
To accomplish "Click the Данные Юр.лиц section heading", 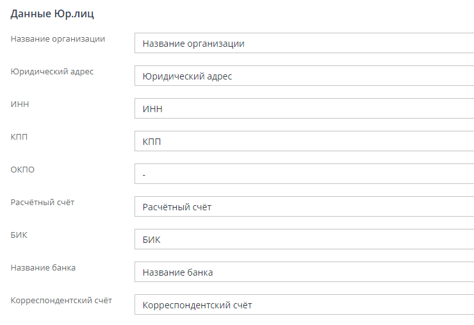I will click(x=53, y=13).
